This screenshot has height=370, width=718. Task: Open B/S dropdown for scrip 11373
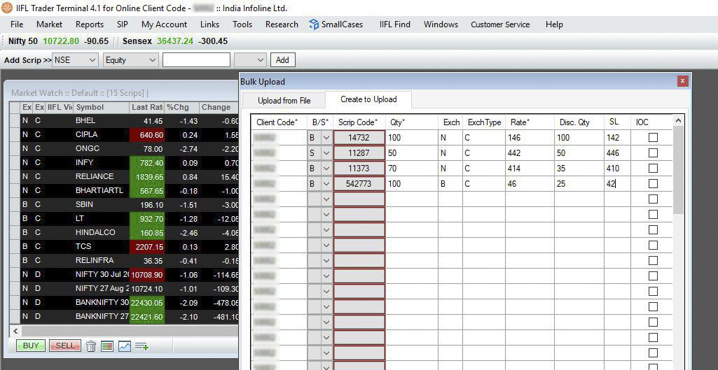326,169
